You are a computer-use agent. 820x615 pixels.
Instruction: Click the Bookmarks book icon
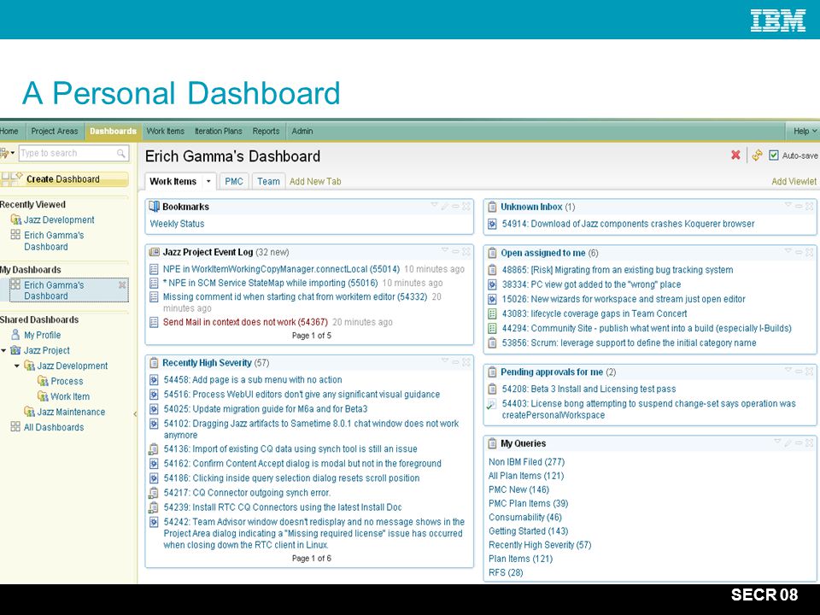click(x=154, y=207)
